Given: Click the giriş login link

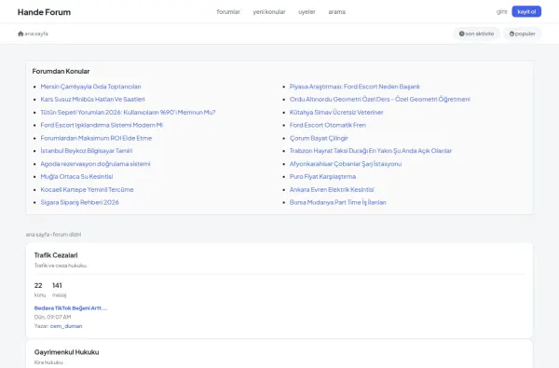Looking at the screenshot, I should point(501,12).
